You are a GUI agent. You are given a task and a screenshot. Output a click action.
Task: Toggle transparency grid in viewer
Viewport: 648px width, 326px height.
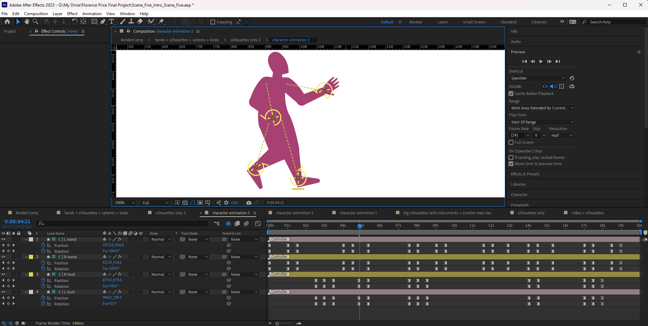click(x=185, y=203)
